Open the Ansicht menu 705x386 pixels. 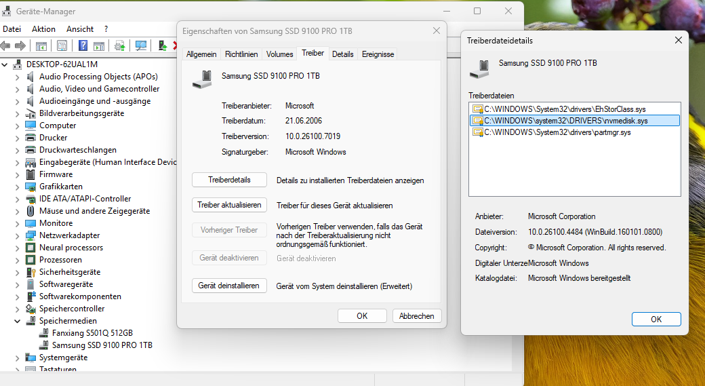[80, 28]
